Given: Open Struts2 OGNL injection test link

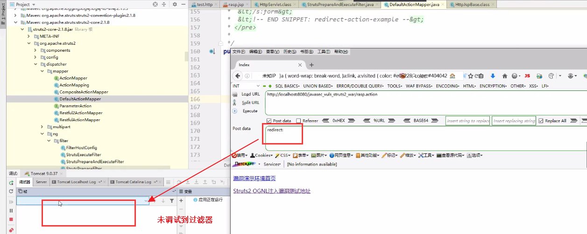Looking at the screenshot, I should tap(271, 191).
